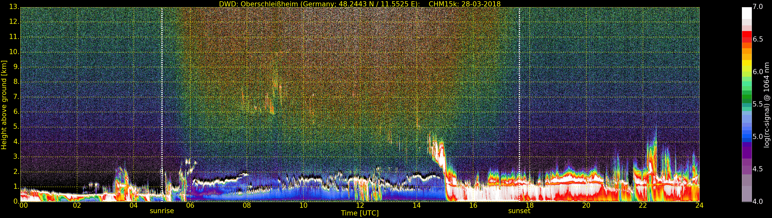Viewport: 772px width, 218px height.
Task: Click the Time [UTC] axis label
Action: 360,213
